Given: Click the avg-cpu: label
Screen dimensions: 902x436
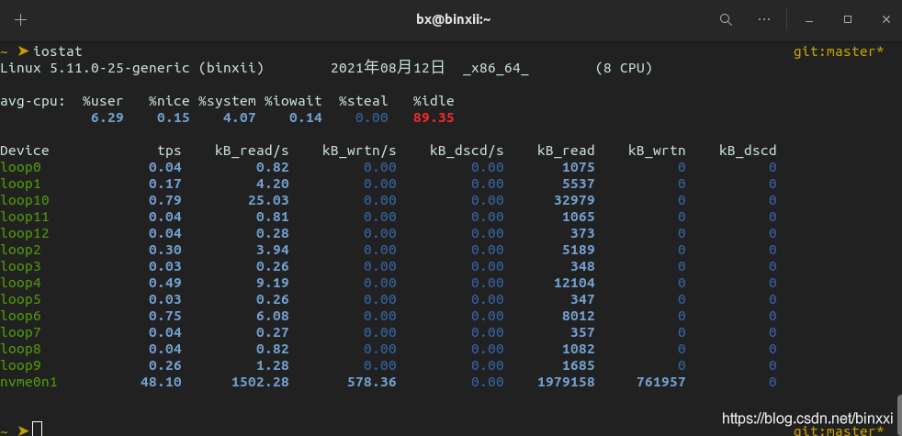Looking at the screenshot, I should point(33,101).
